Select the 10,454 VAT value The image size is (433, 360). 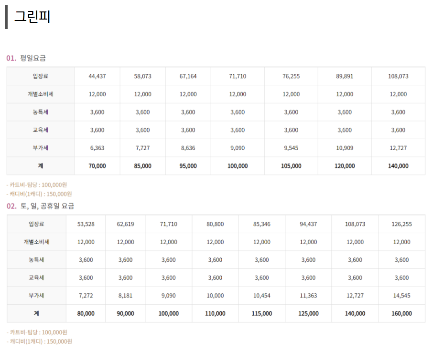[x=262, y=296]
